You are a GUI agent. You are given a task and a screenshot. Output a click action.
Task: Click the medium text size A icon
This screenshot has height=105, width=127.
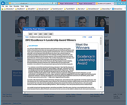90,37
